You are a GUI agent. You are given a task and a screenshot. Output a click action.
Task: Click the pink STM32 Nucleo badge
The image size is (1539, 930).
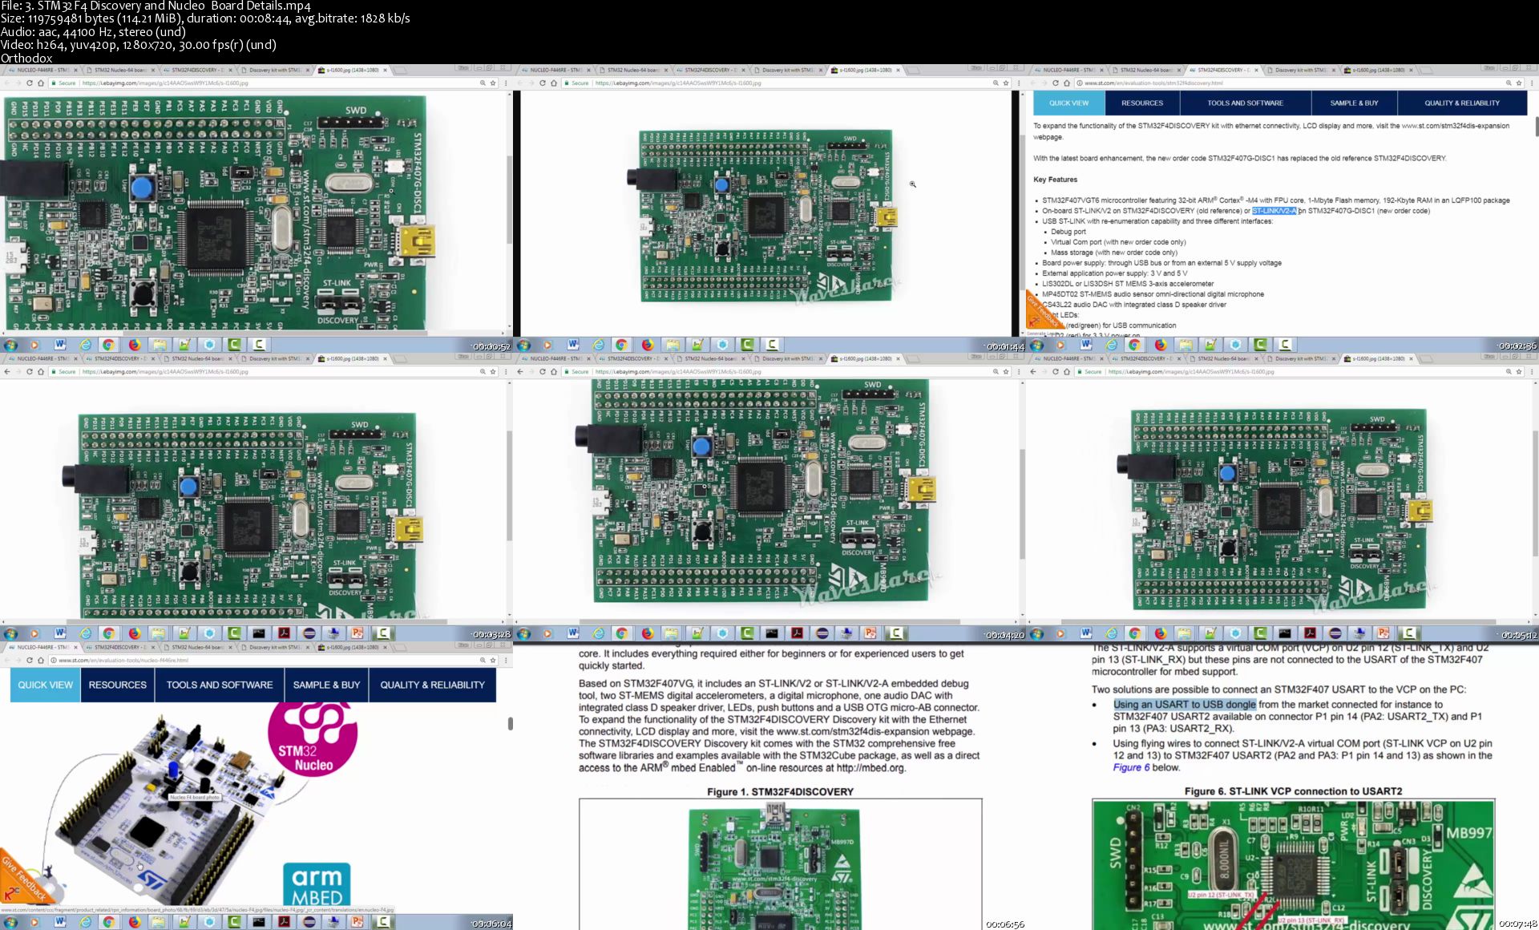tap(313, 738)
